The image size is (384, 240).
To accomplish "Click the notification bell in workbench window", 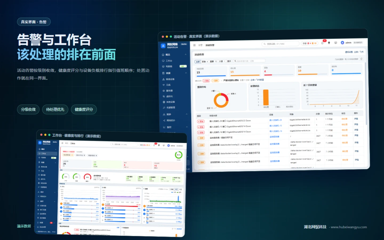I will coord(154,145).
